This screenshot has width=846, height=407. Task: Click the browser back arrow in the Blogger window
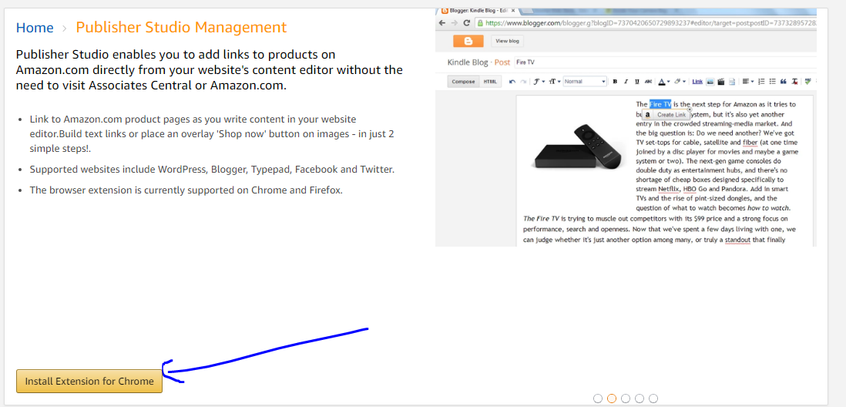[441, 23]
